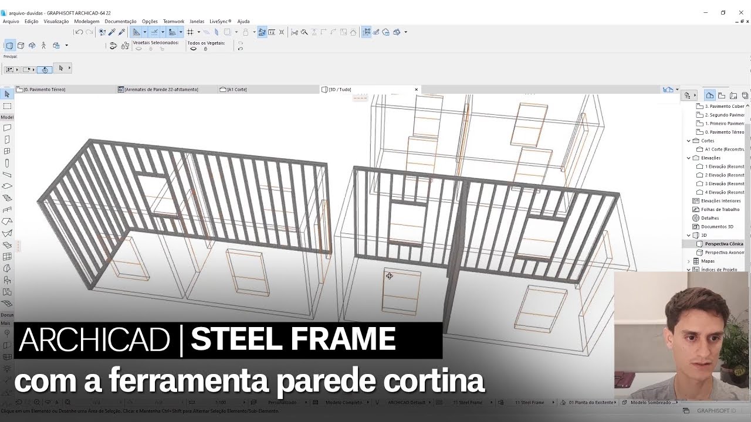Viewport: 751px width, 422px height.
Task: Select the Wall tool in the toolbox
Action: coord(7,128)
